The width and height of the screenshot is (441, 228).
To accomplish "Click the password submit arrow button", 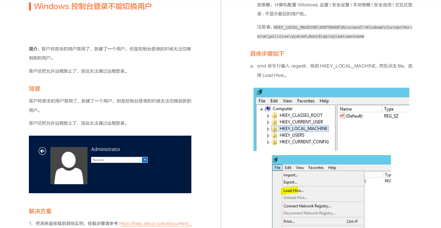I will click(x=145, y=160).
